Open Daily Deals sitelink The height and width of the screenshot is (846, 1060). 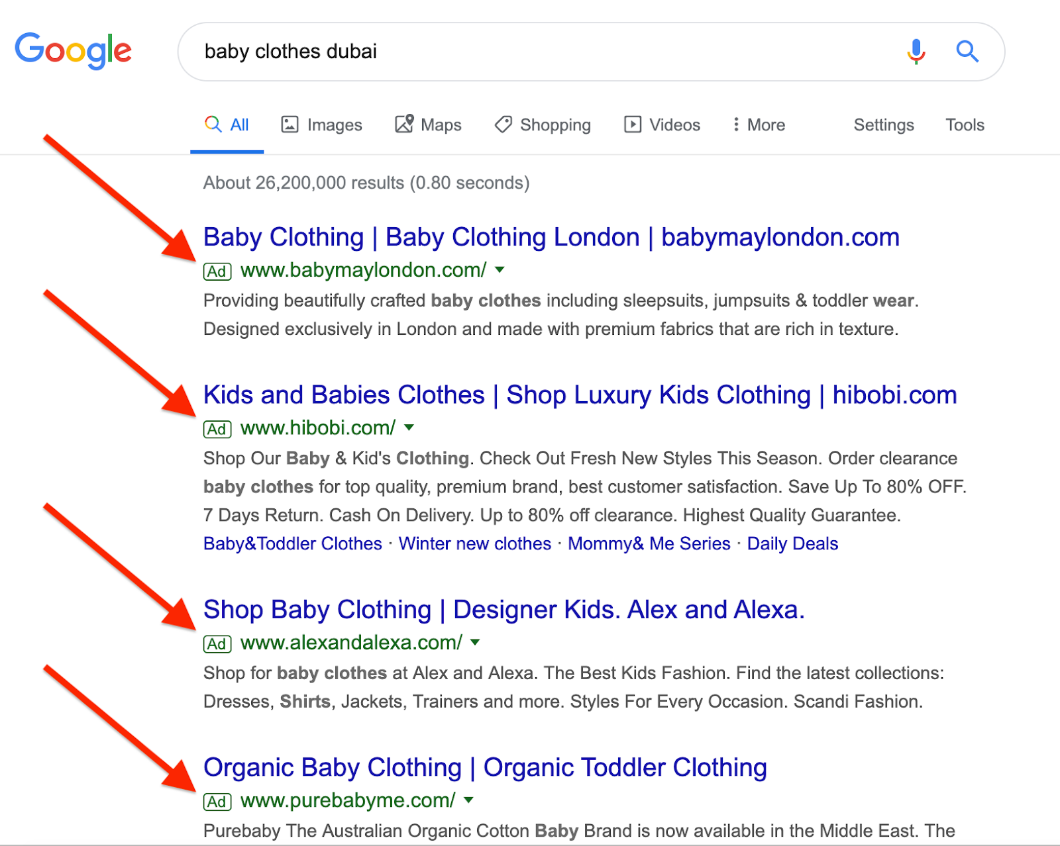point(793,543)
